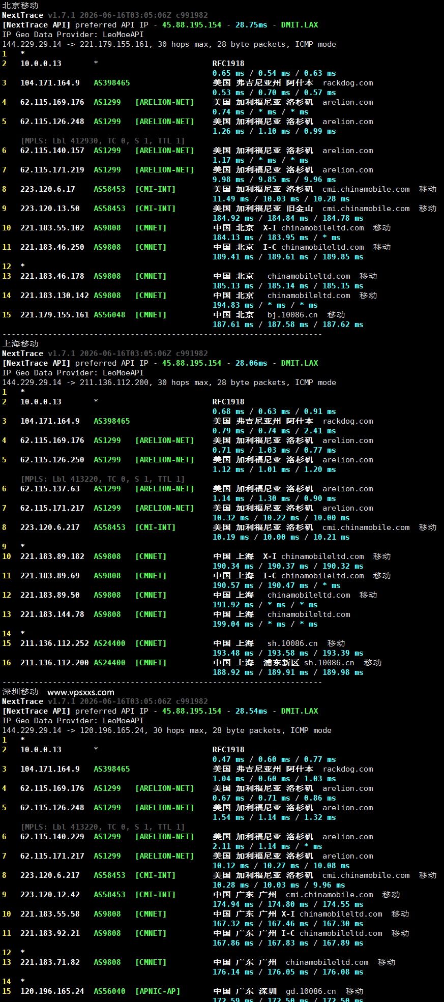444x1002 pixels.
Task: Select the AS56048 number
Action: 109,315
